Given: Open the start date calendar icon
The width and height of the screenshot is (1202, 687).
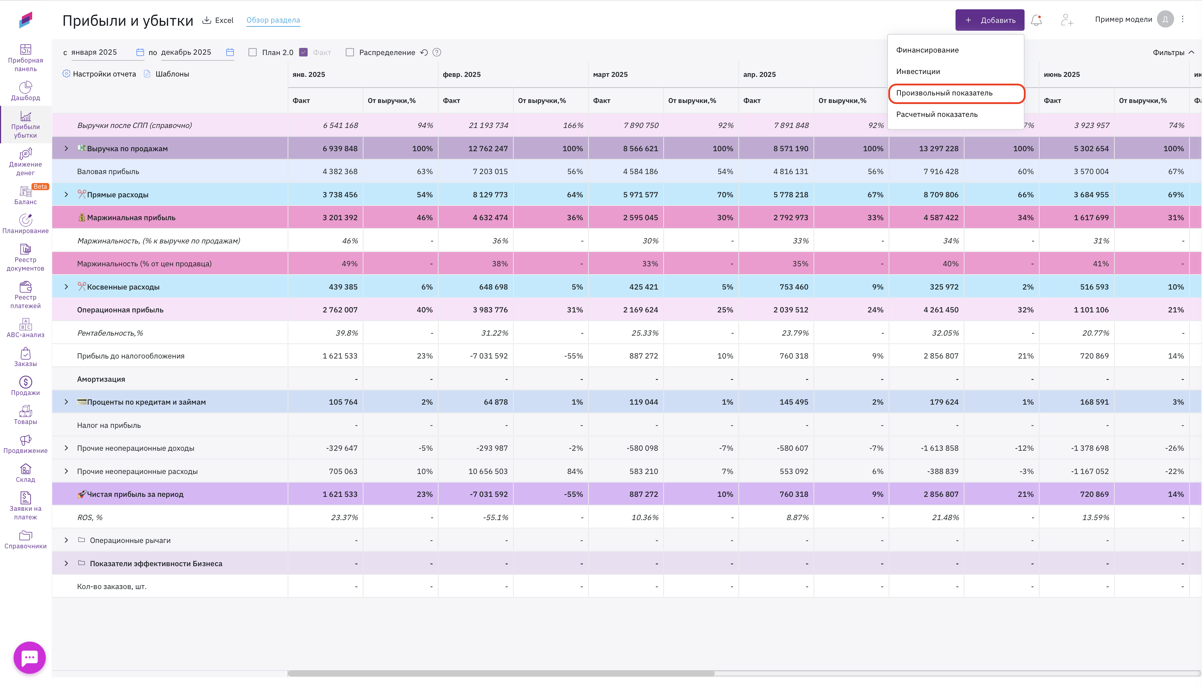Looking at the screenshot, I should point(140,53).
